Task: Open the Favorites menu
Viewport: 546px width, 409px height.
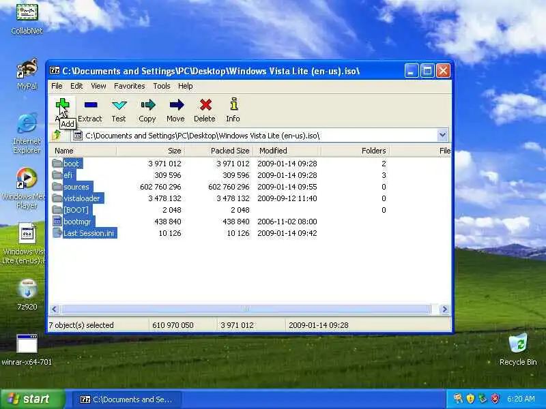Action: pos(129,86)
